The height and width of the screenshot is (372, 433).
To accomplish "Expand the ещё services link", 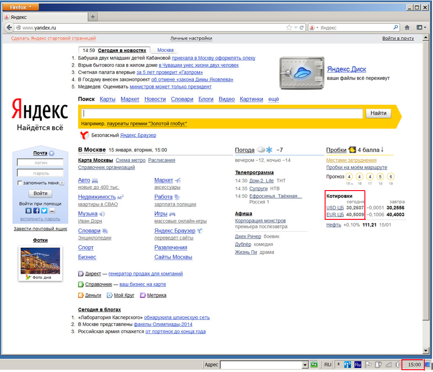I will tap(274, 99).
